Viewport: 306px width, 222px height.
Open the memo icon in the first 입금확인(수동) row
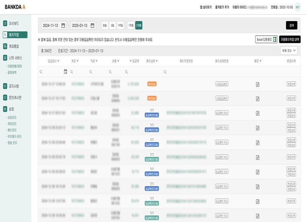coord(257,157)
